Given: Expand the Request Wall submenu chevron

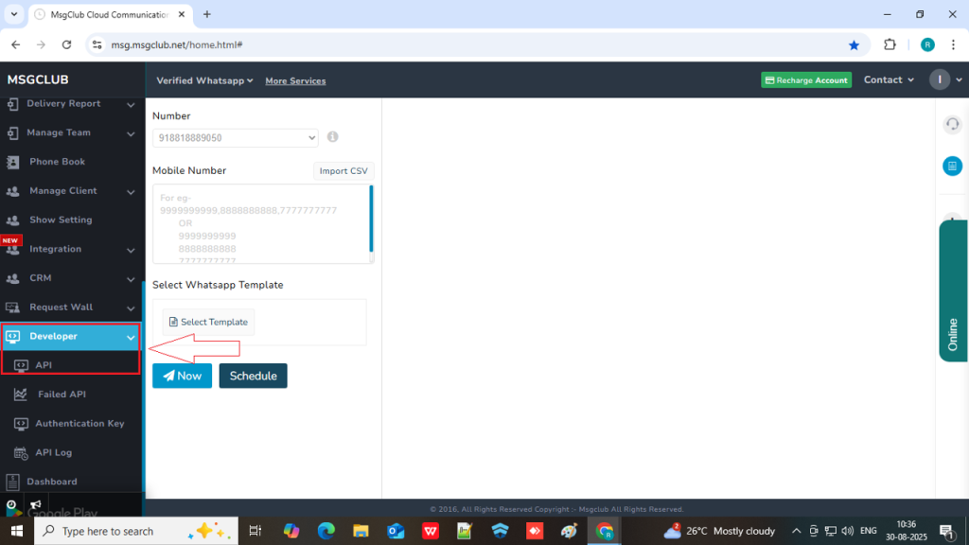Looking at the screenshot, I should click(x=131, y=308).
